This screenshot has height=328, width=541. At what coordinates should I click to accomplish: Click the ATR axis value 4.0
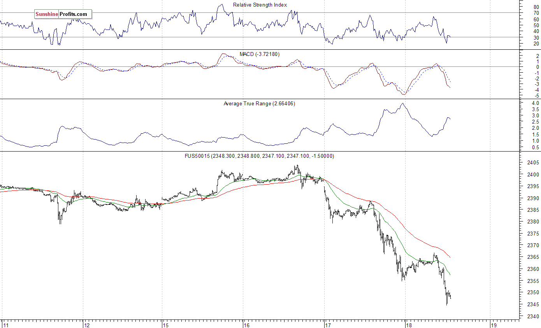point(535,103)
